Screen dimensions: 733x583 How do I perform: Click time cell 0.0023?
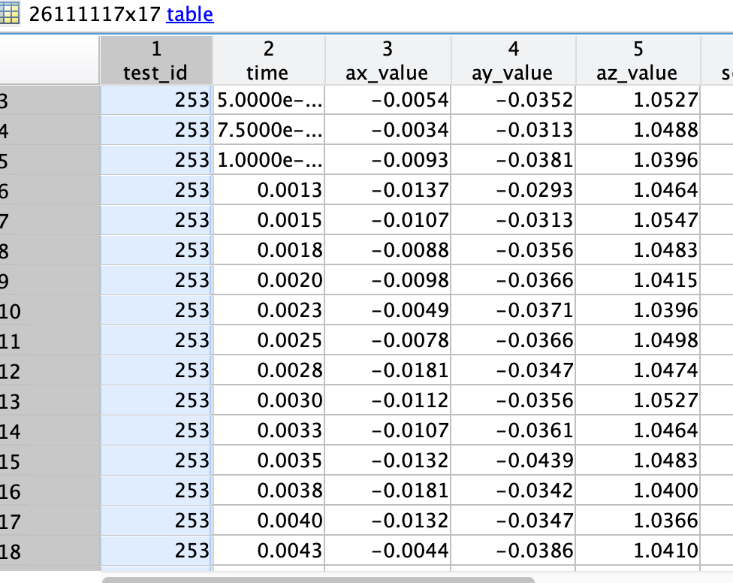pyautogui.click(x=269, y=310)
